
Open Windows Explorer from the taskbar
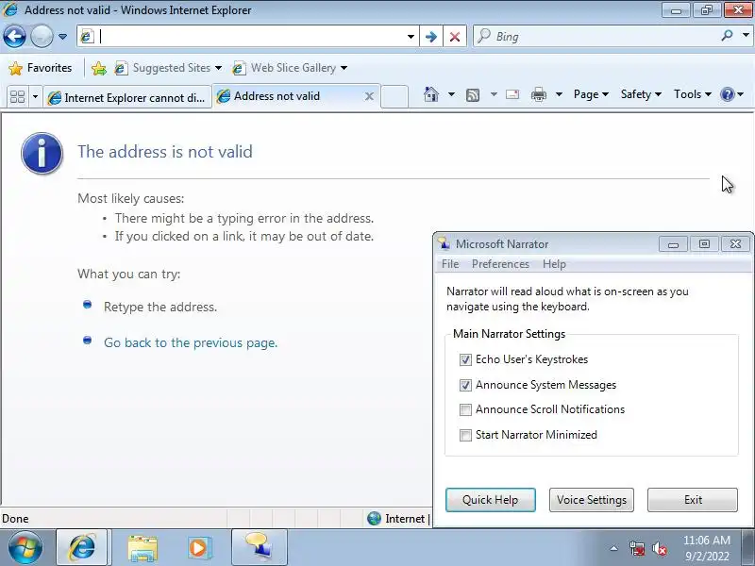143,548
